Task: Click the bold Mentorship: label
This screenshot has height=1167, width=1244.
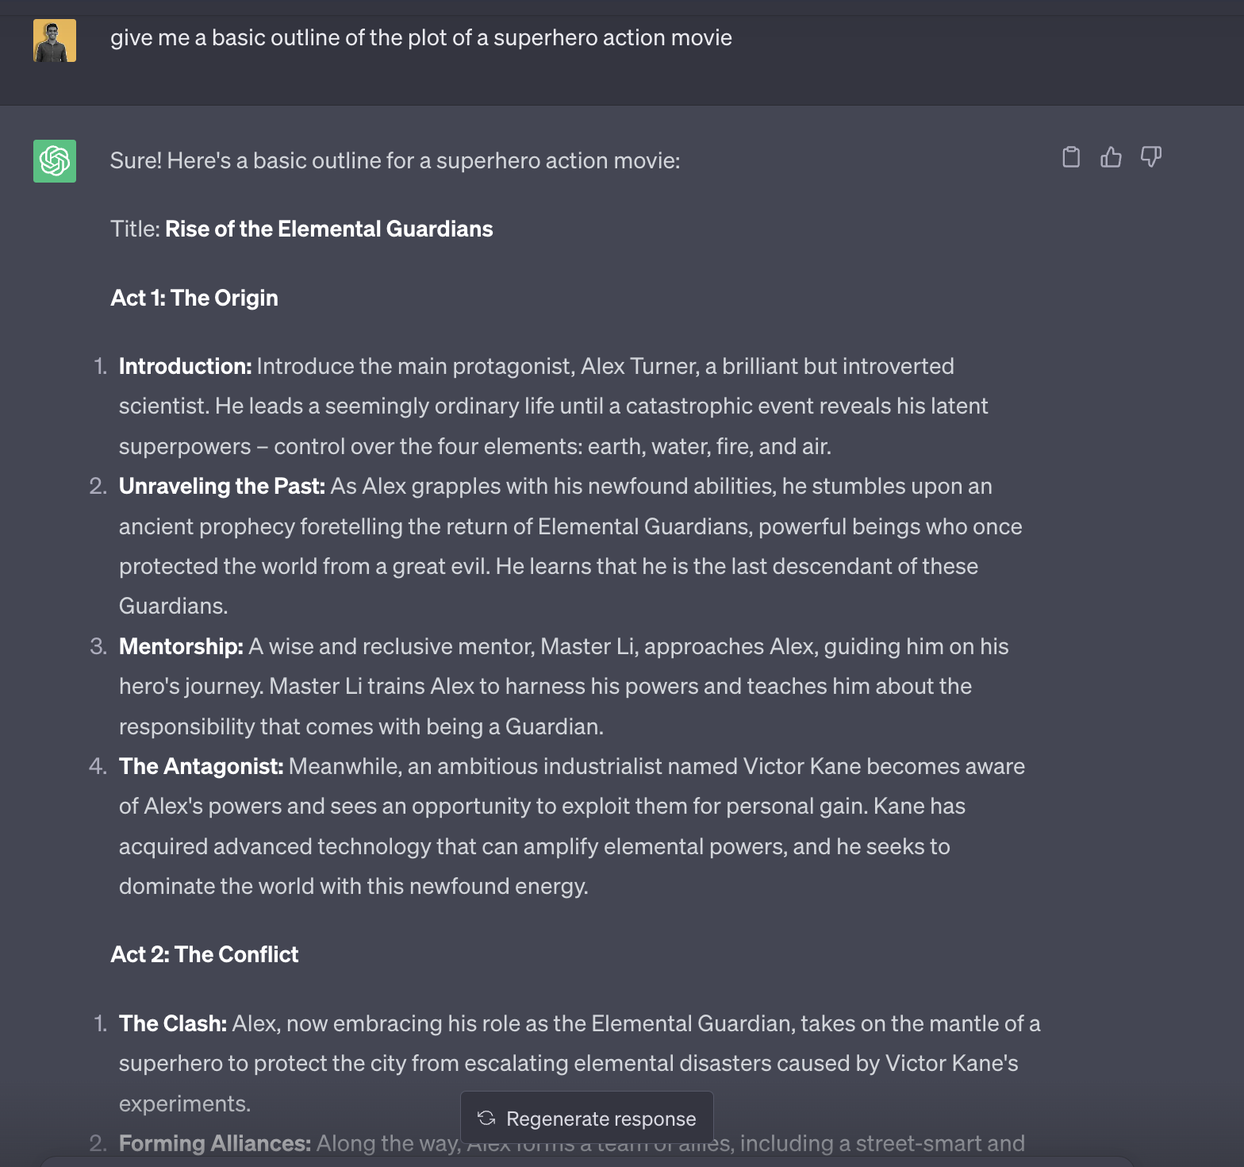Action: [x=181, y=647]
